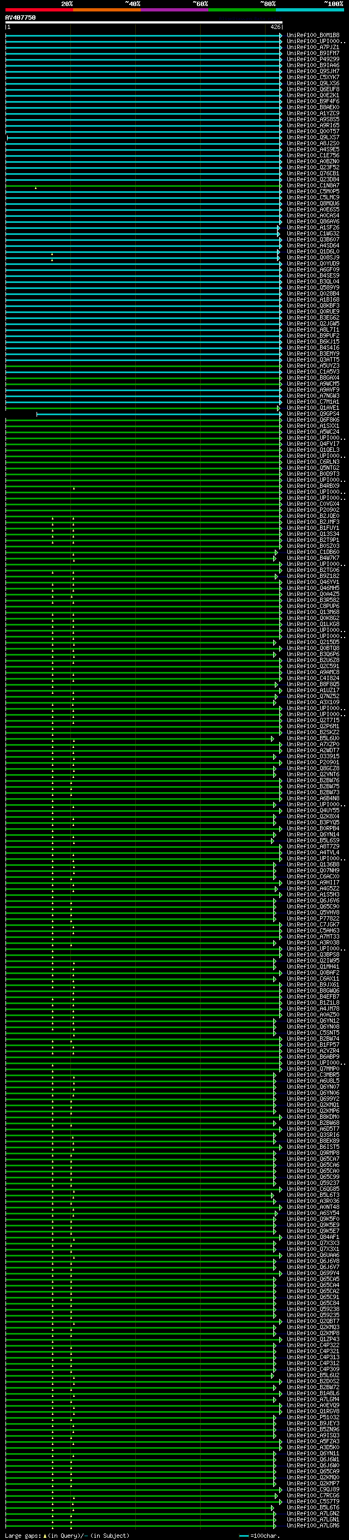This screenshot has height=1540, width=349.
Task: Select the UniRef100_Q76CB1 label
Action: coord(313,173)
